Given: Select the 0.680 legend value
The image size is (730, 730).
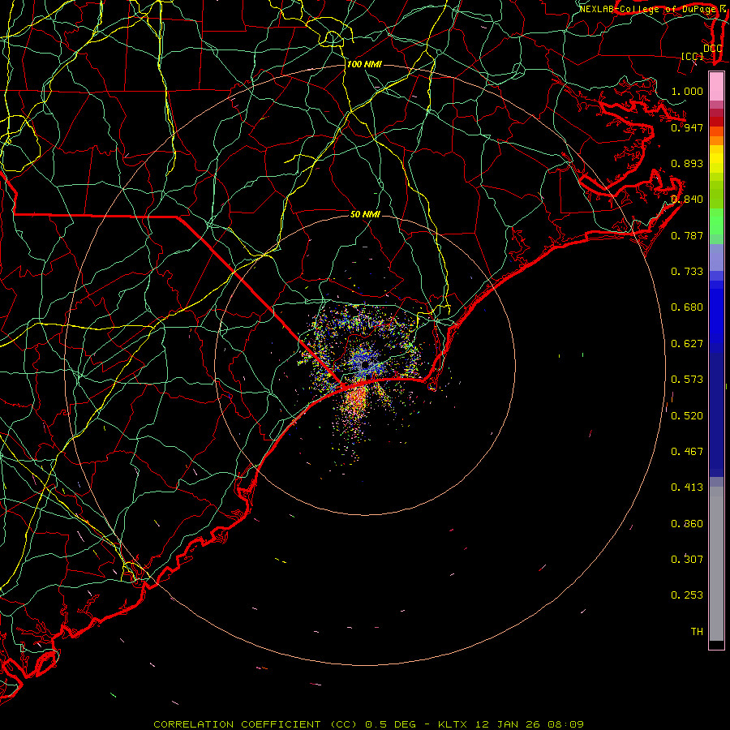Looking at the screenshot, I should pyautogui.click(x=687, y=307).
